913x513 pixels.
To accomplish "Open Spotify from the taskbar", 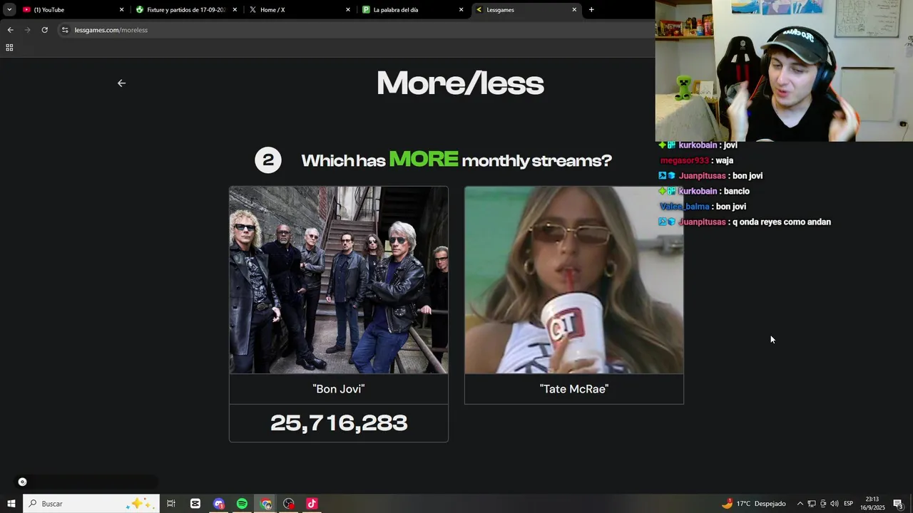I will [x=243, y=504].
